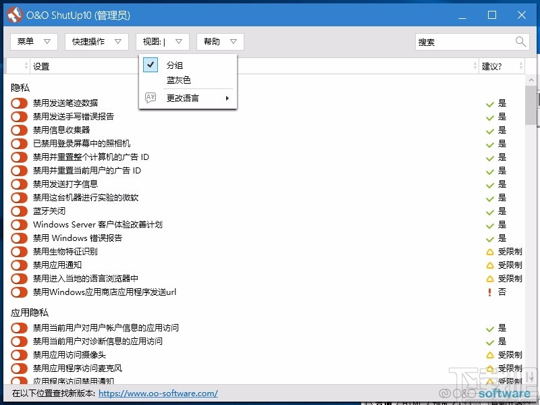Click warning triangle for 禁用生物特征识别
Screen dimensions: 540x405
click(490, 252)
